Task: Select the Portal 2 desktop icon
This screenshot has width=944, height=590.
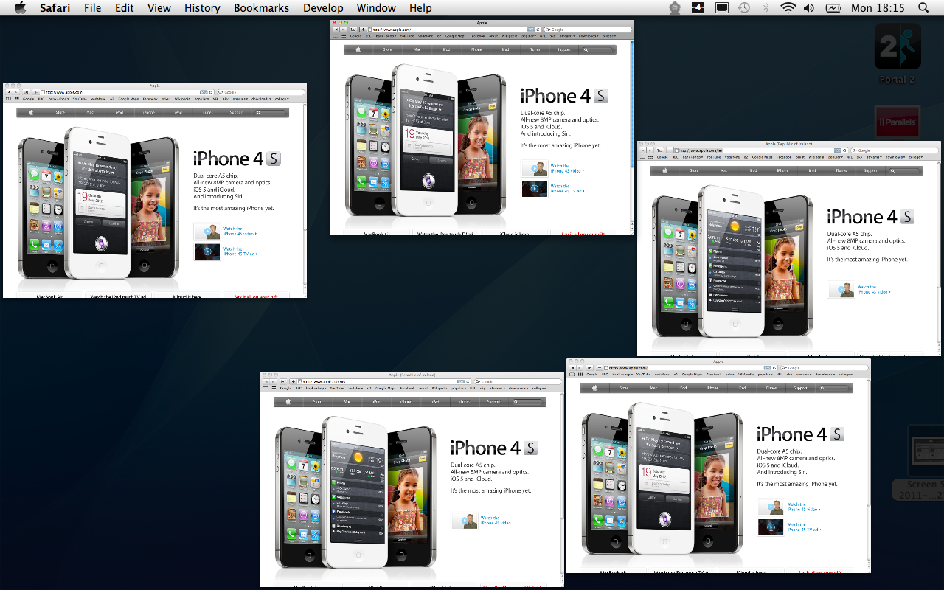Action: coord(898,52)
